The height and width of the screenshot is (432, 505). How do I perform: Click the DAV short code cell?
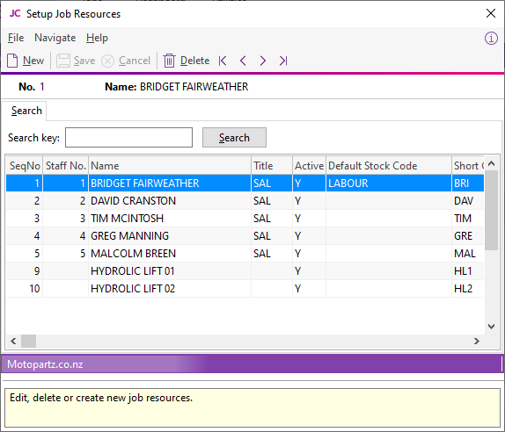pyautogui.click(x=468, y=201)
